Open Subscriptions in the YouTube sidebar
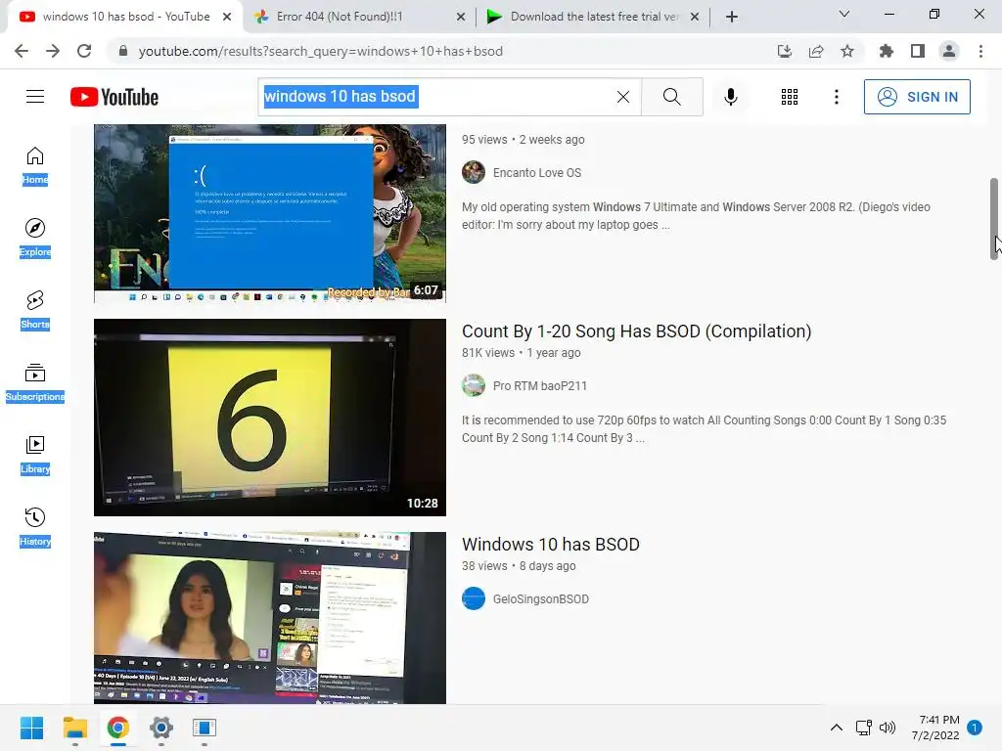Screen dimensions: 1002x751 tap(35, 382)
